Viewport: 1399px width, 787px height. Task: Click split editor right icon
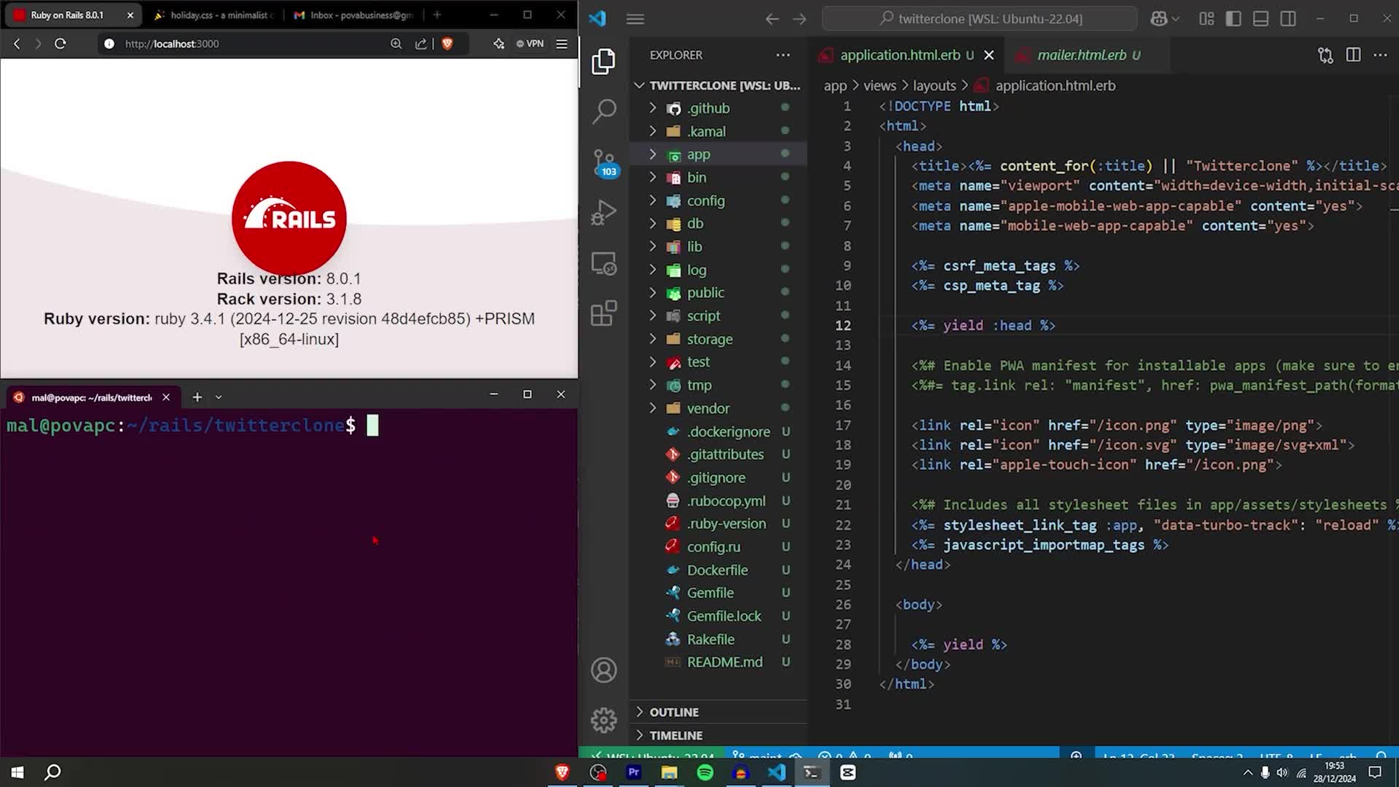1353,55
